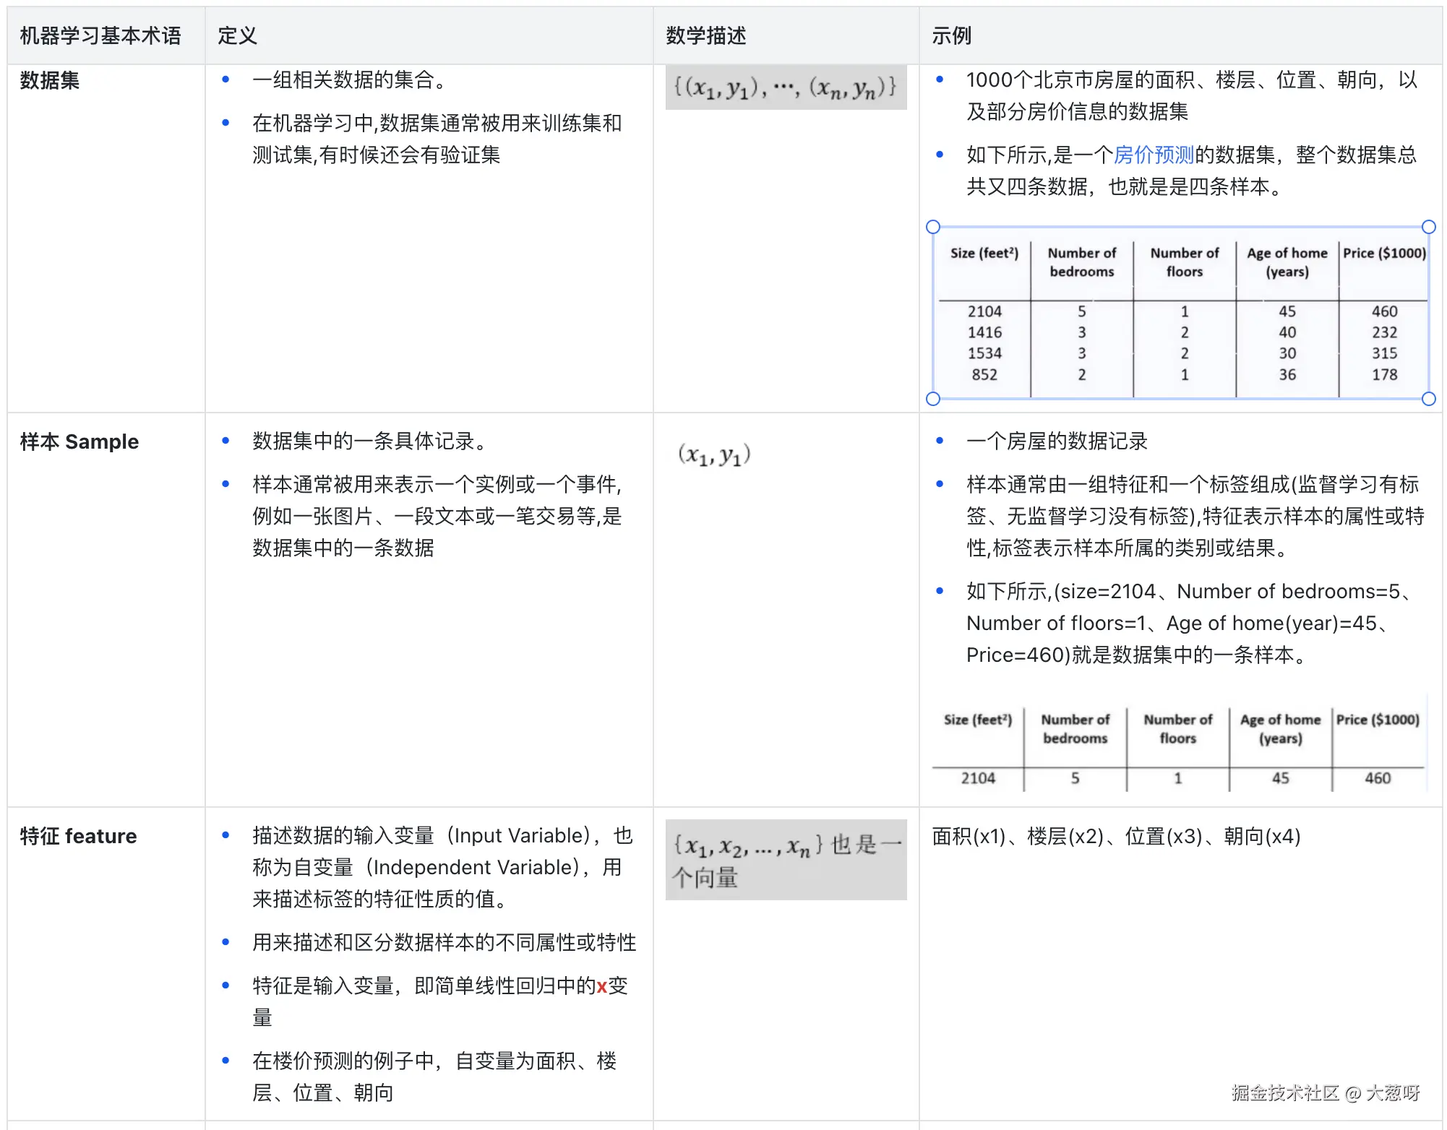Screen dimensions: 1447x1130
Task: Open the 房价预测 hyperlink
Action: pos(1153,155)
